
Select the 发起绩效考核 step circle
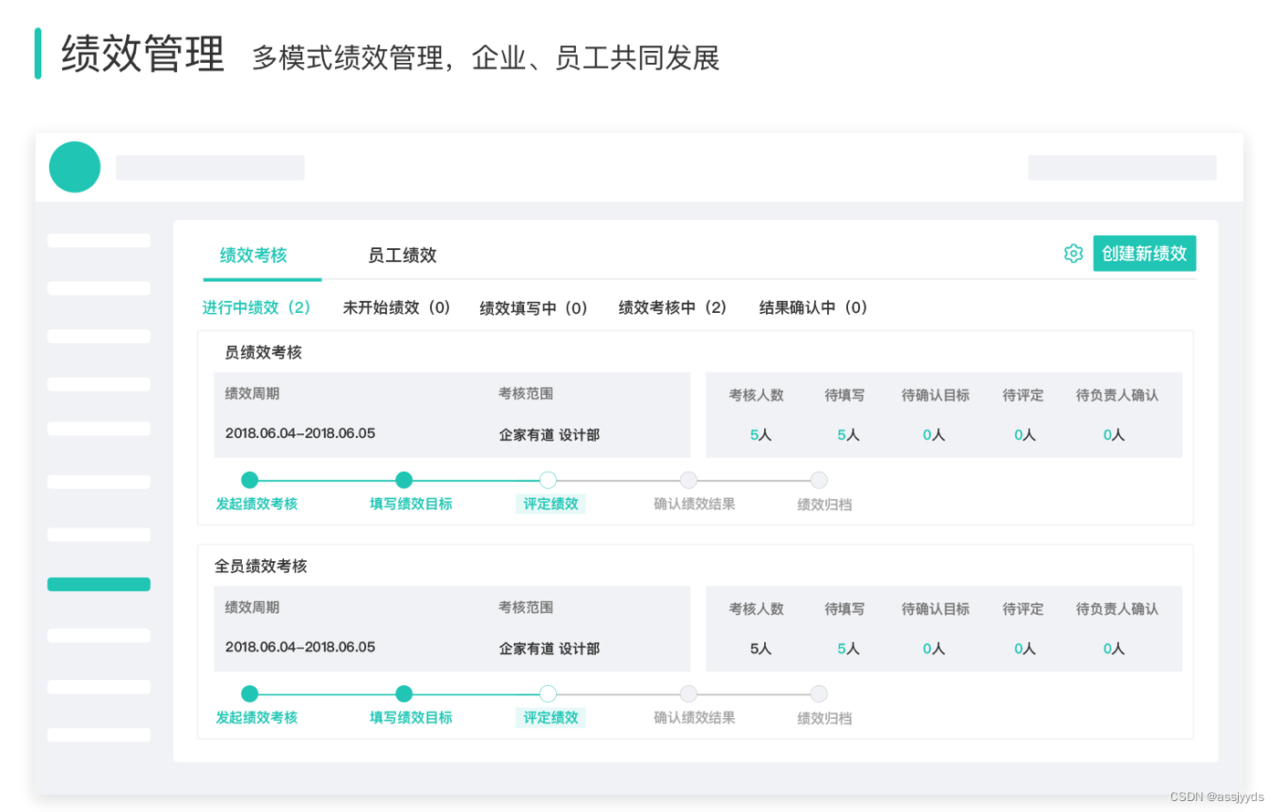[249, 480]
